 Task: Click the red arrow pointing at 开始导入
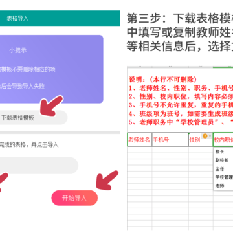[107, 181]
